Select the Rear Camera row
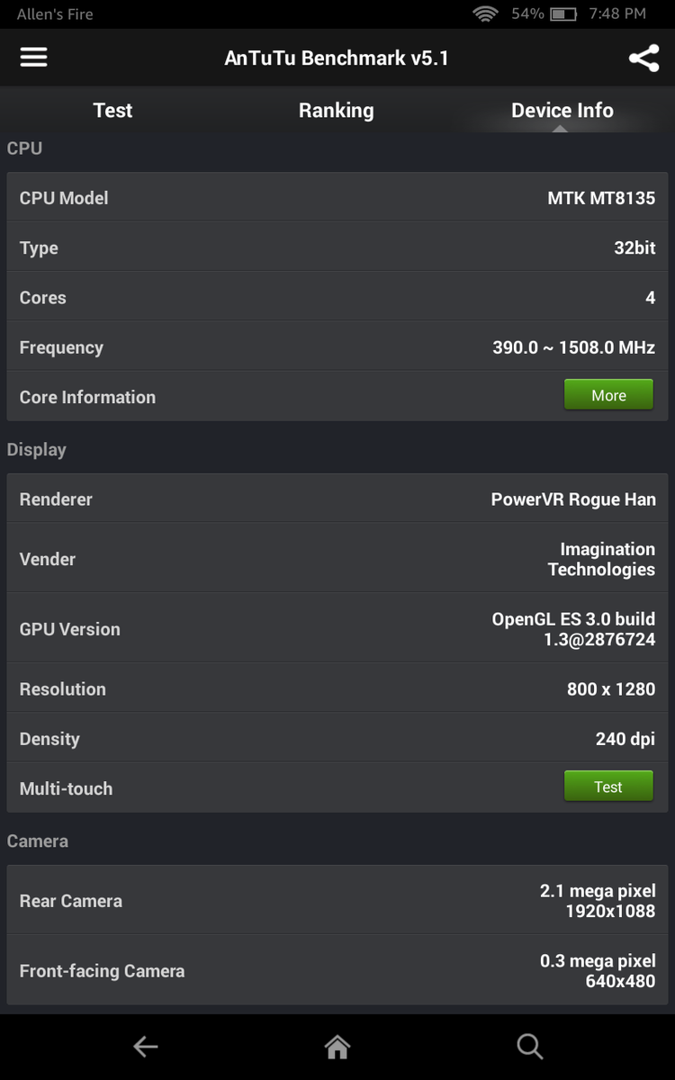 [x=337, y=901]
